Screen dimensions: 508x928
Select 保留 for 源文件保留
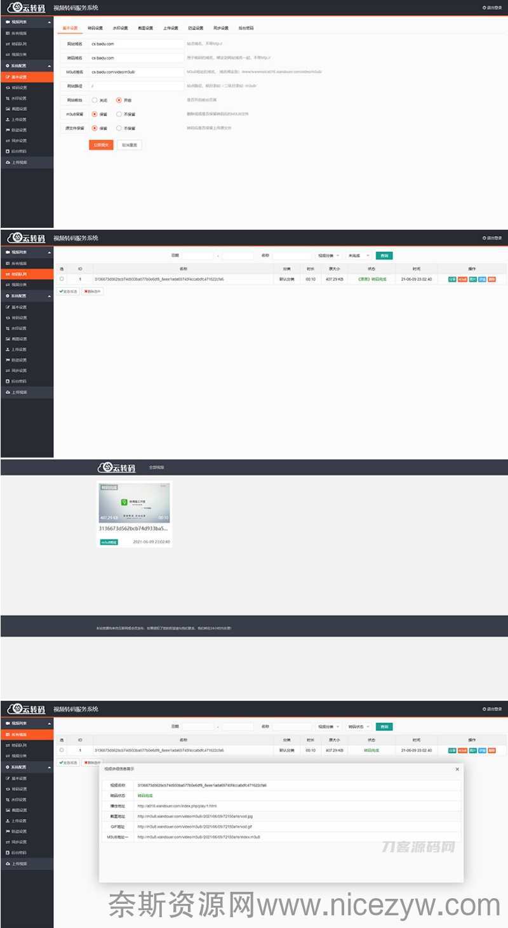click(95, 128)
